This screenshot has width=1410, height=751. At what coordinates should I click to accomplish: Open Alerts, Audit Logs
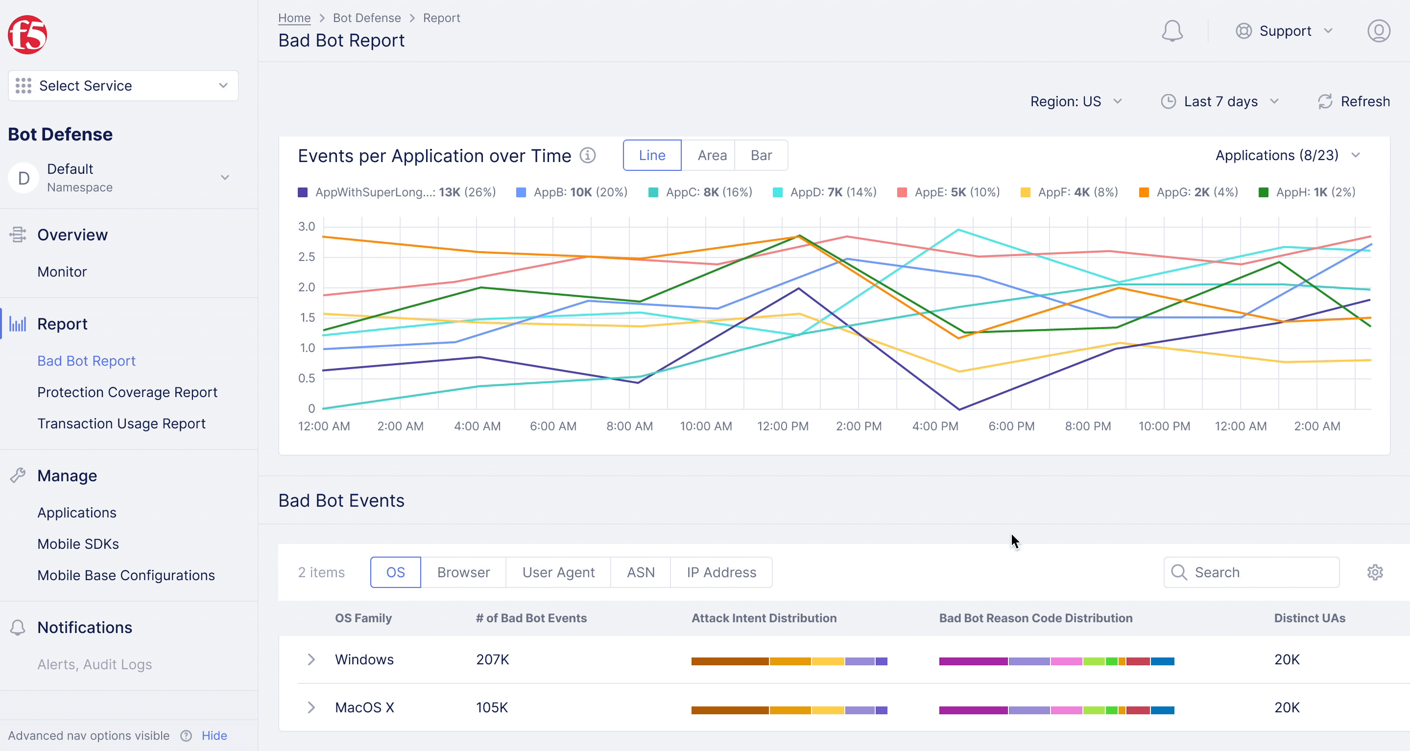(x=94, y=664)
